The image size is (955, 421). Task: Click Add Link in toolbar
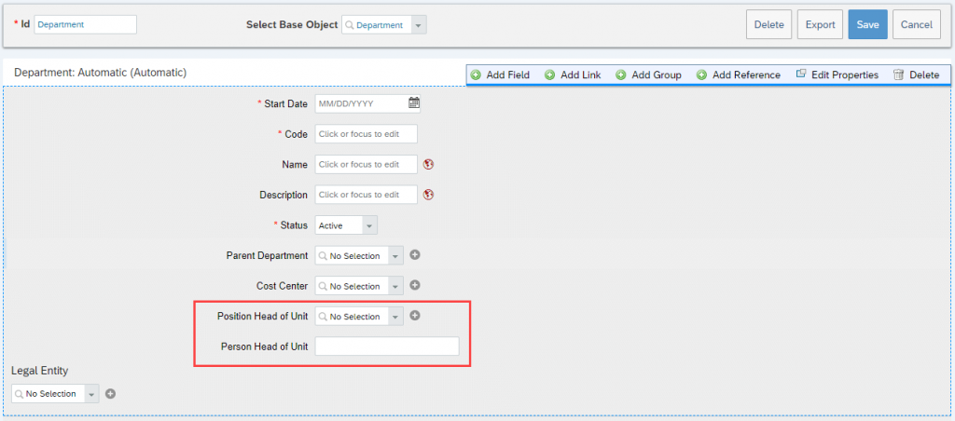coord(573,75)
